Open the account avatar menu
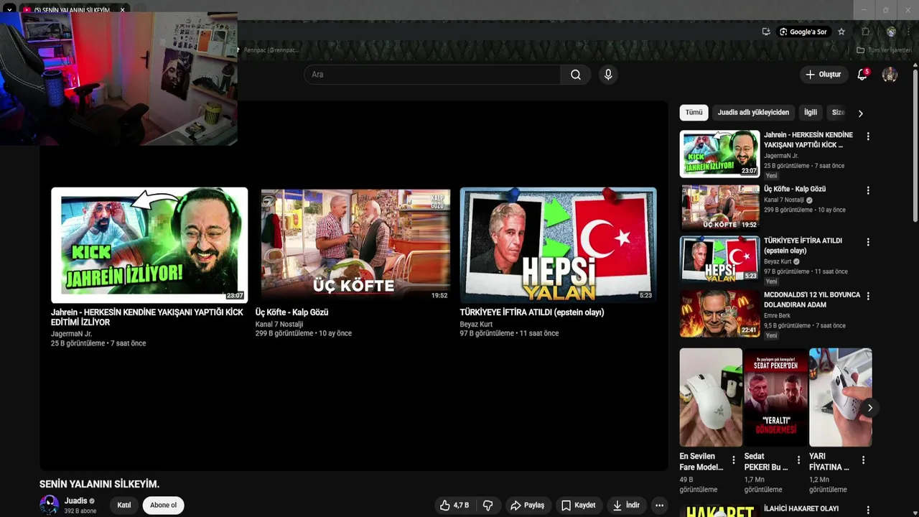The width and height of the screenshot is (919, 517). point(890,75)
